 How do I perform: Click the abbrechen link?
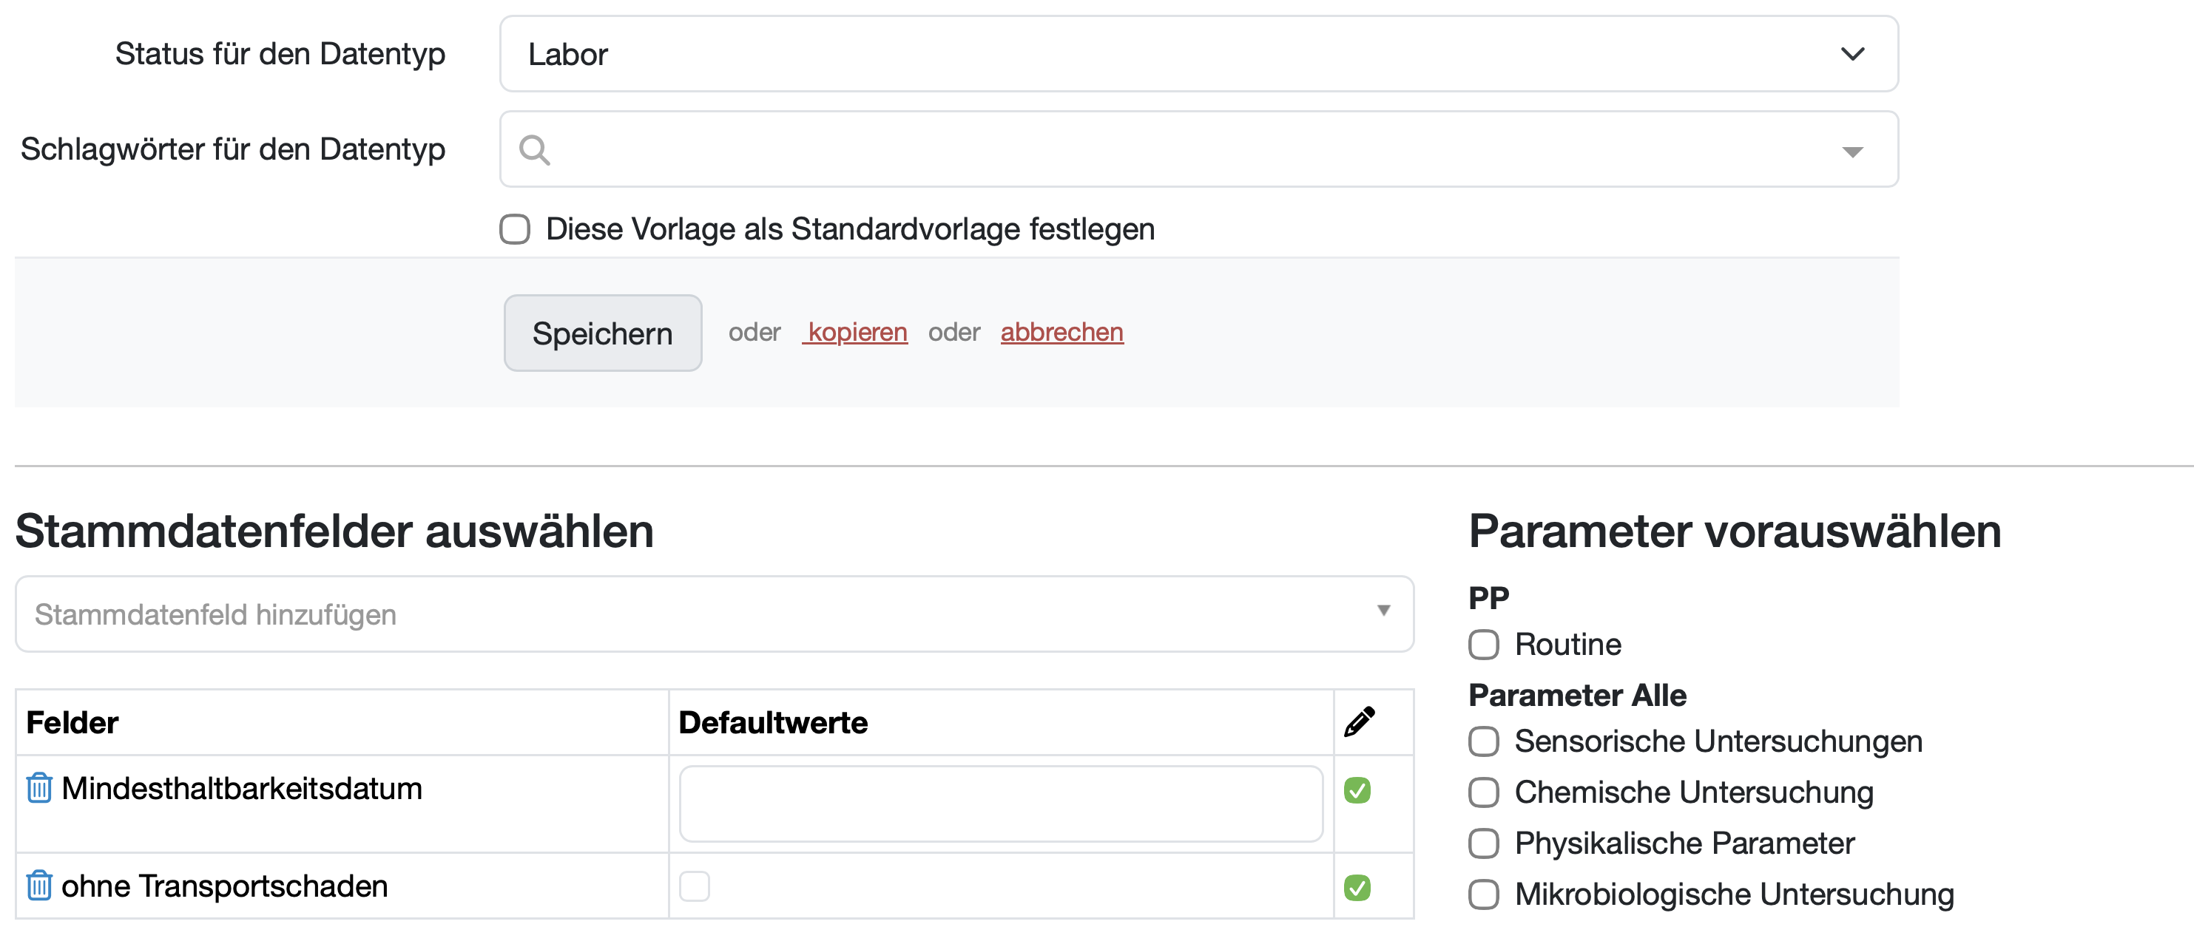tap(1061, 332)
